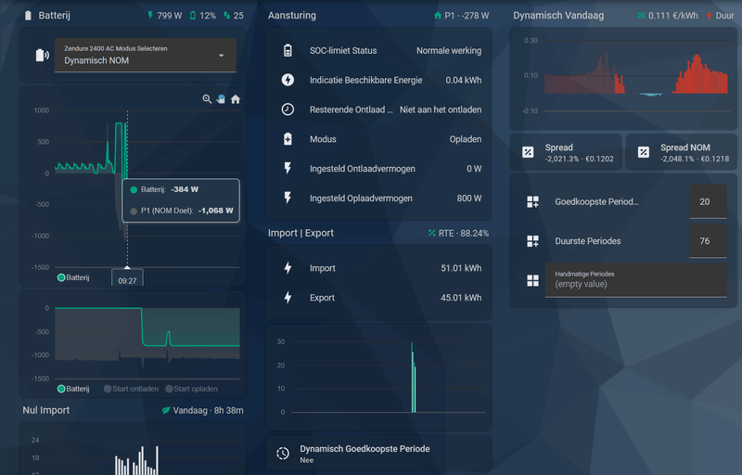The width and height of the screenshot is (742, 475).
Task: Open the RTE 88.24% chip
Action: 458,233
